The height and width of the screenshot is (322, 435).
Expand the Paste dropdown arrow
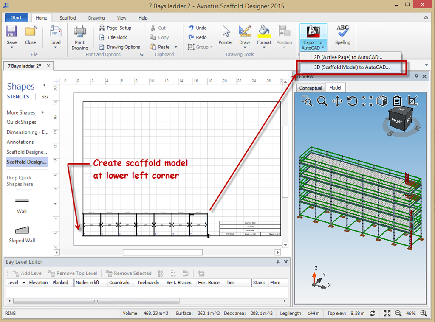176,47
